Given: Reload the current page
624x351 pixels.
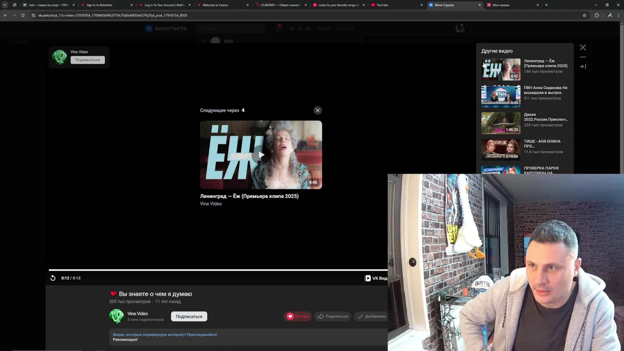Looking at the screenshot, I should (x=23, y=15).
